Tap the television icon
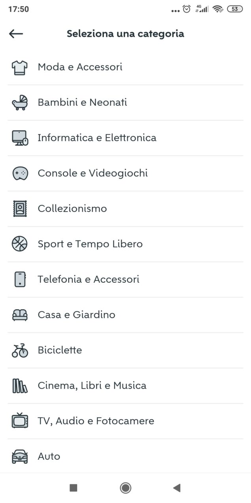The height and width of the screenshot is (503, 251). (x=20, y=421)
